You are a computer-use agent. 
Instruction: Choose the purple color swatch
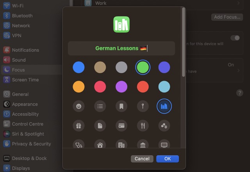pyautogui.click(x=121, y=87)
